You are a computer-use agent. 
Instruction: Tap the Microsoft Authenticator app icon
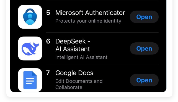[30, 17]
